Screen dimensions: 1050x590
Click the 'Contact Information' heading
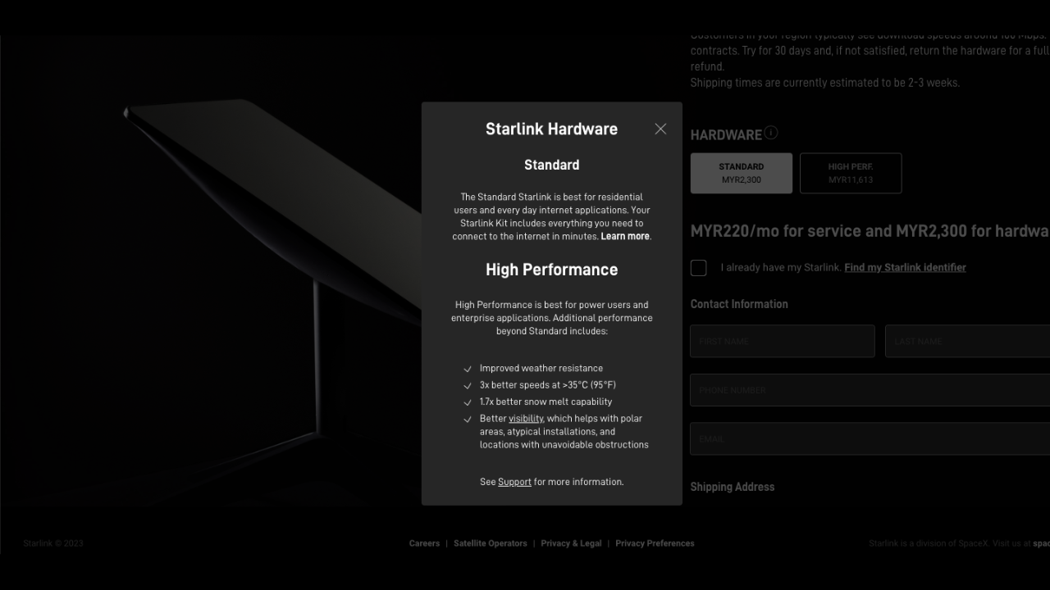[739, 304]
